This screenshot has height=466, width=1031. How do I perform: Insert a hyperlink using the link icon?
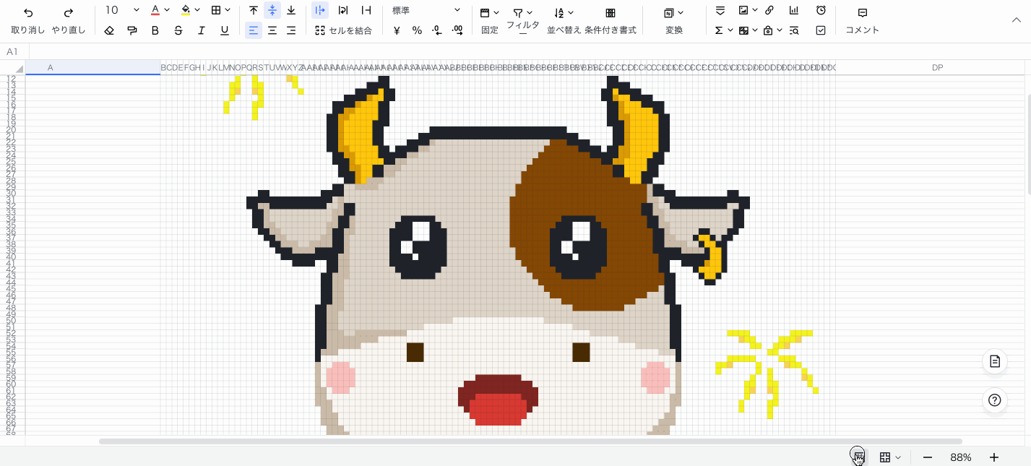[x=769, y=11]
